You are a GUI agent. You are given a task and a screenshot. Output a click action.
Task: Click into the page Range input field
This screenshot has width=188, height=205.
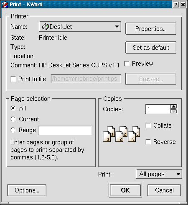coord(65,130)
